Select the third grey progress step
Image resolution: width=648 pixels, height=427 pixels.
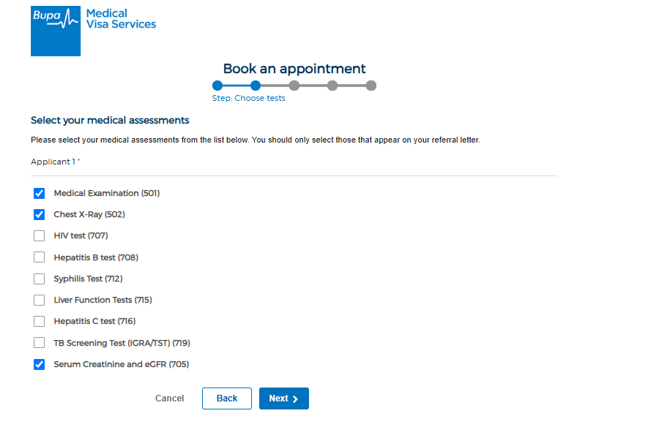click(x=294, y=86)
